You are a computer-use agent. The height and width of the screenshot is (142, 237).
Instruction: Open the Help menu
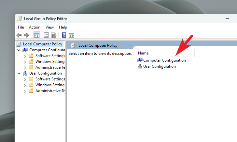pyautogui.click(x=63, y=27)
